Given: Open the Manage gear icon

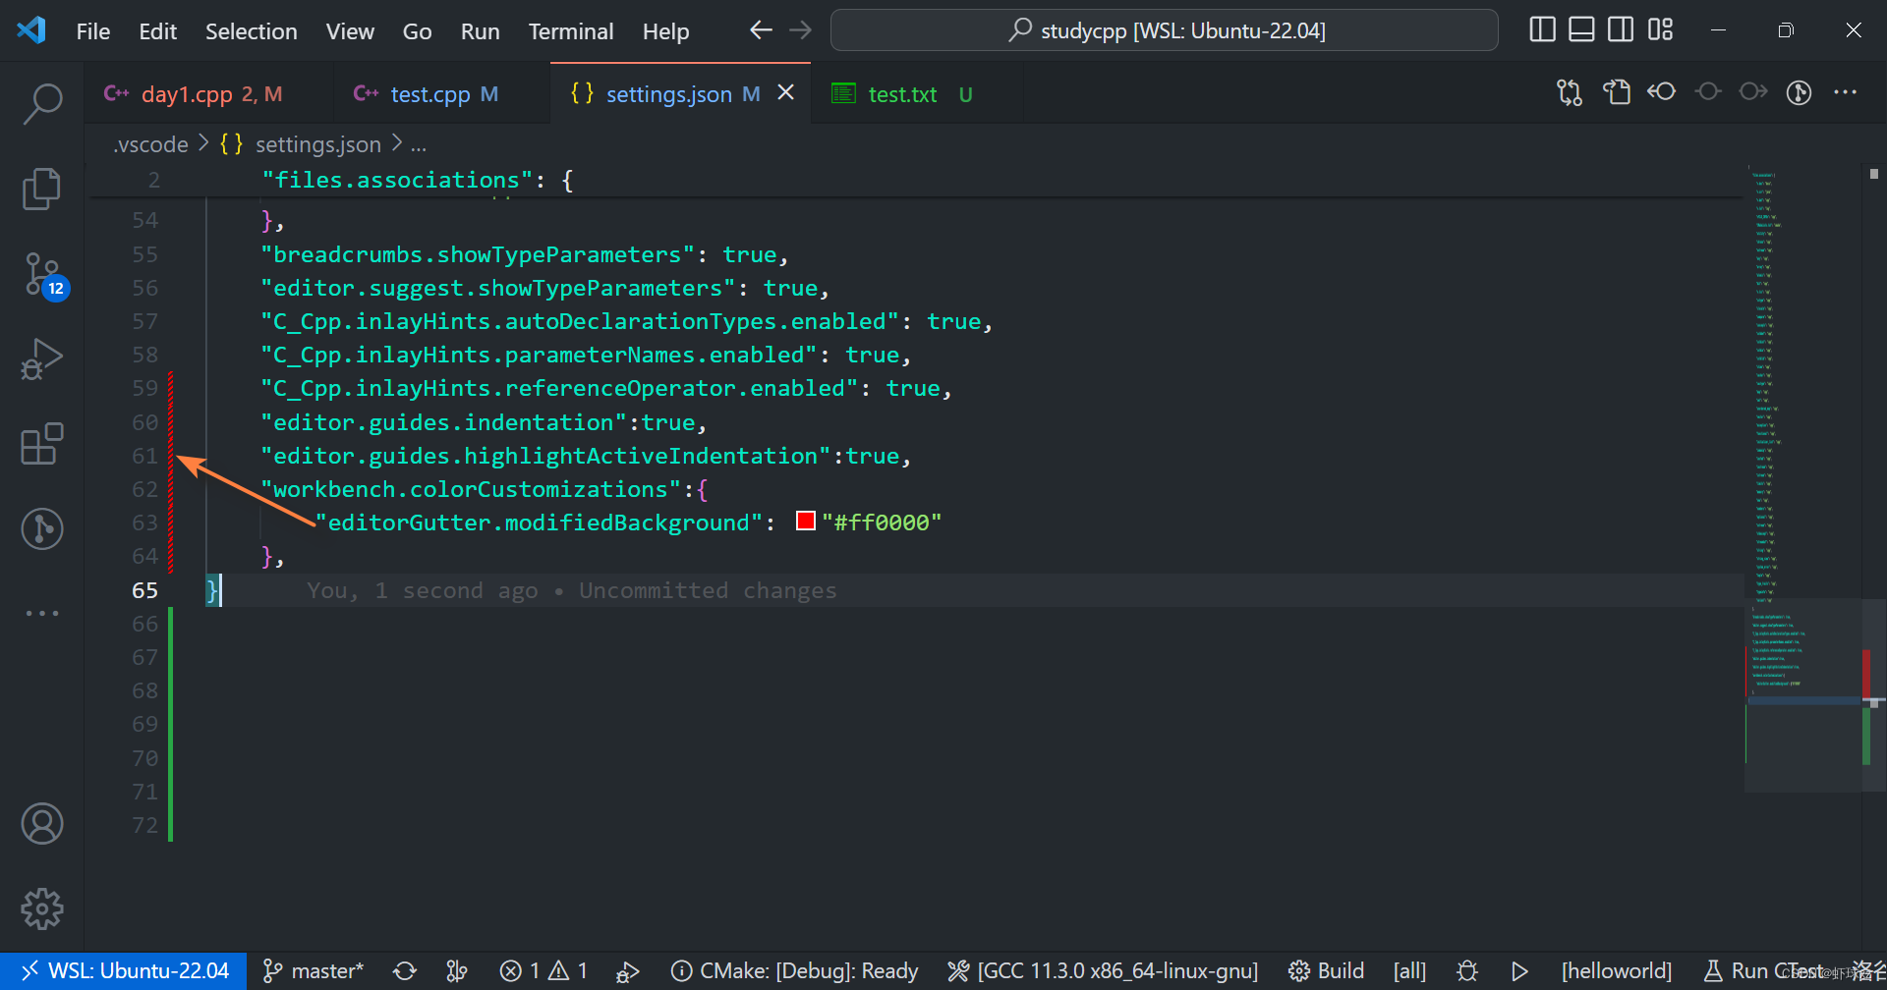Looking at the screenshot, I should point(42,909).
